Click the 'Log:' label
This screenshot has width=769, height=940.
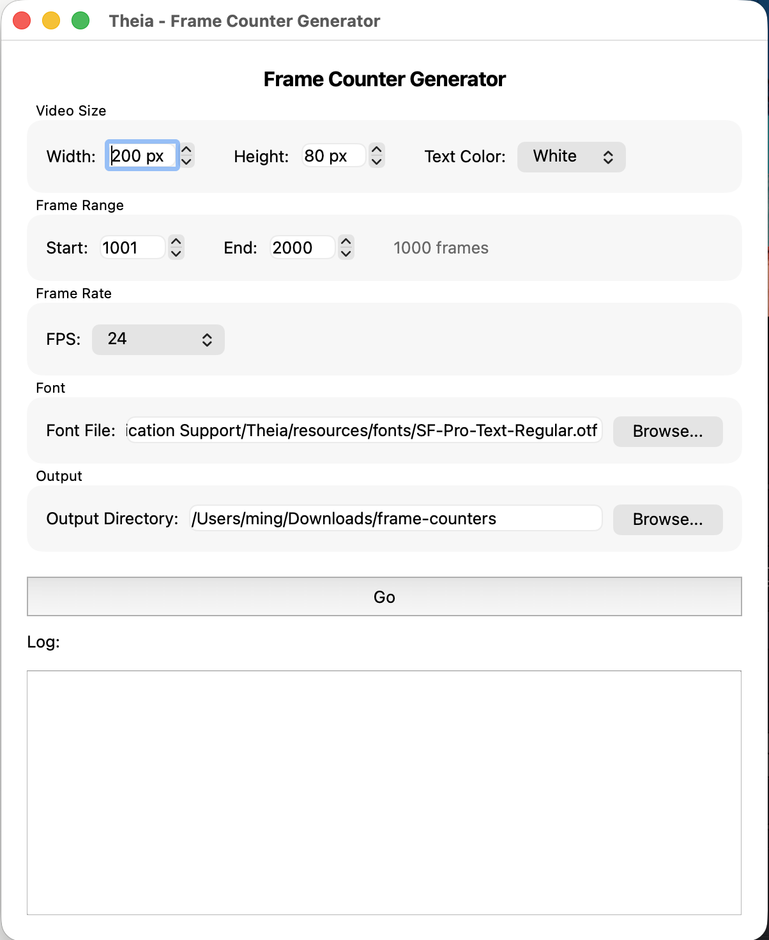coord(43,642)
